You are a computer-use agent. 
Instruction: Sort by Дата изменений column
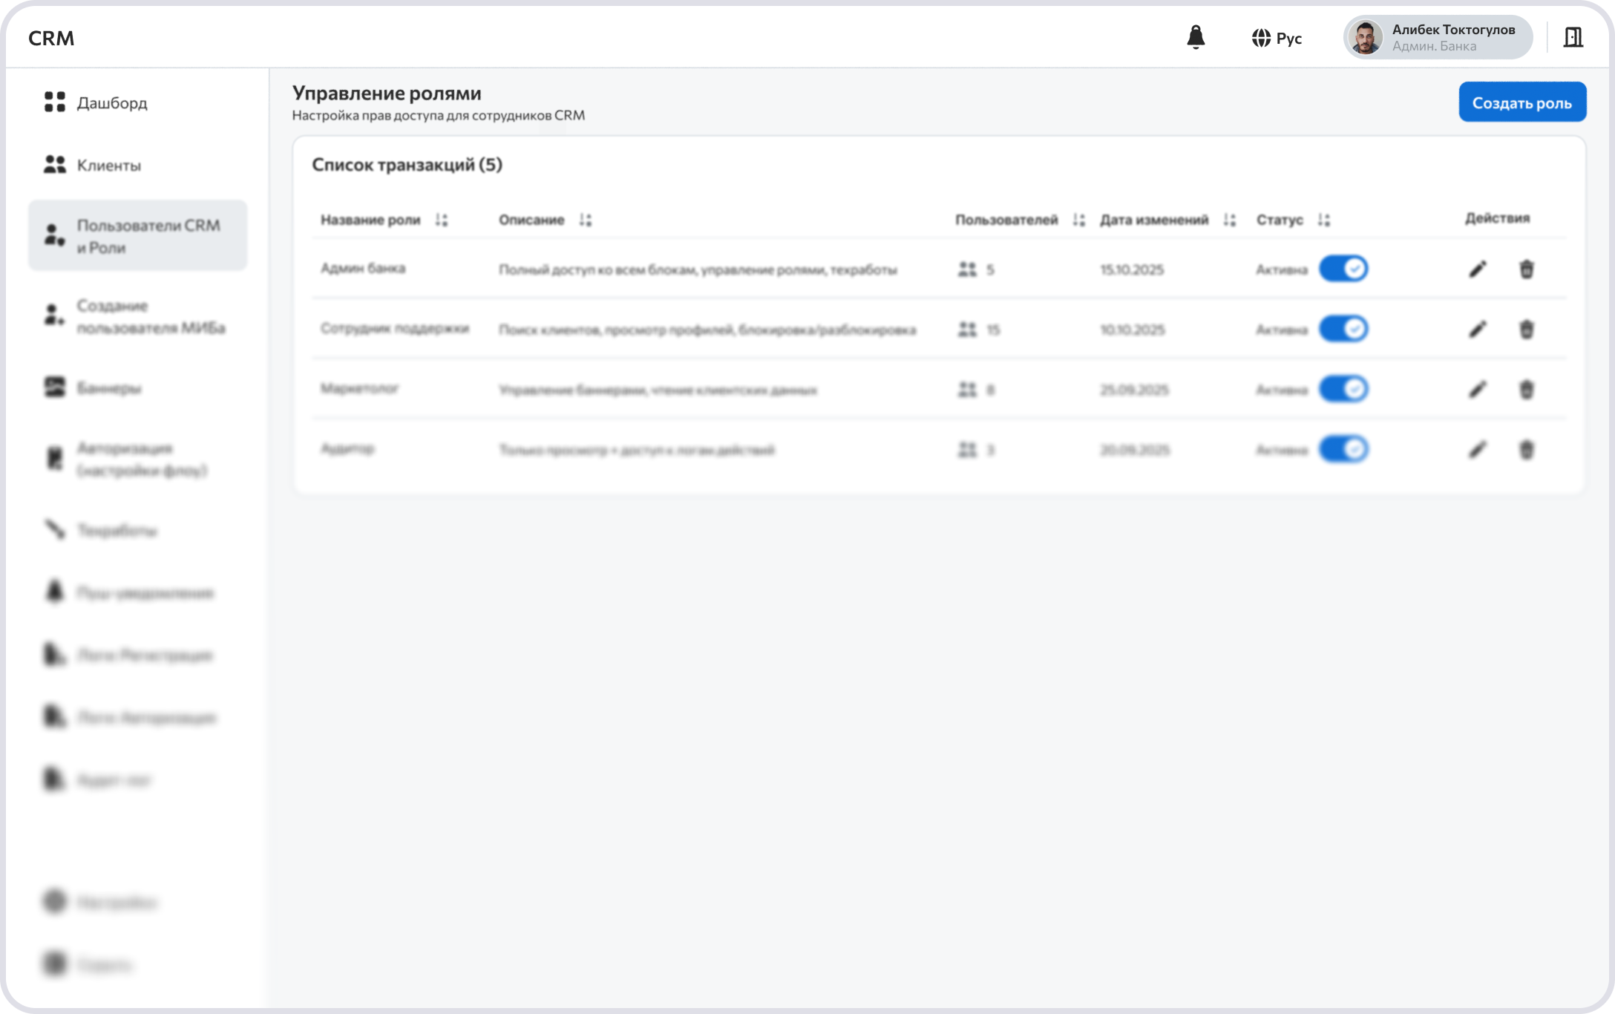point(1229,220)
